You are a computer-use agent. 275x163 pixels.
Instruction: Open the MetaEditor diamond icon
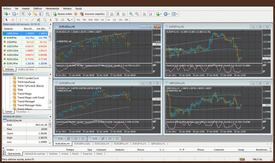click(x=76, y=14)
